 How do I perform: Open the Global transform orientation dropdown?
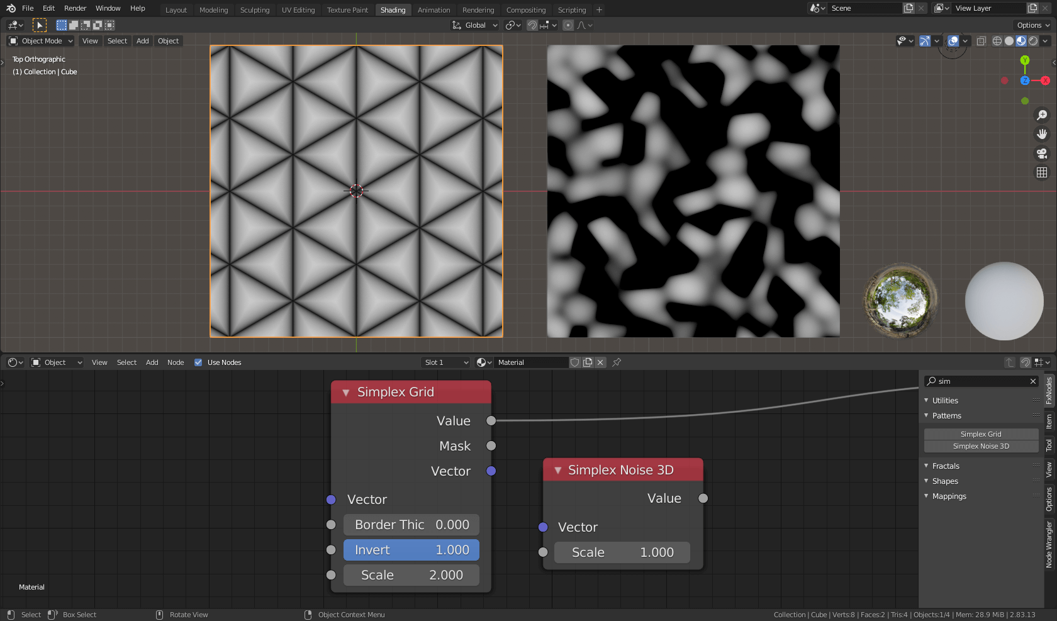click(x=475, y=25)
